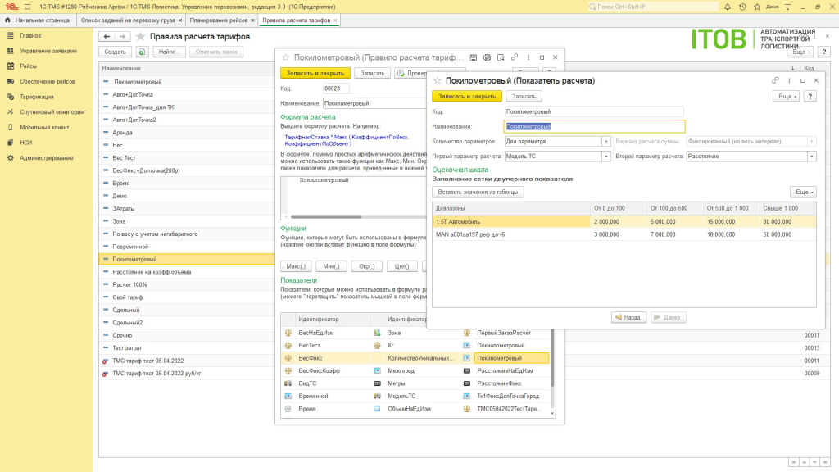Viewport: 839px width, 472px height.
Task: Copy link icon in tariff rule dialog
Action: (515, 57)
